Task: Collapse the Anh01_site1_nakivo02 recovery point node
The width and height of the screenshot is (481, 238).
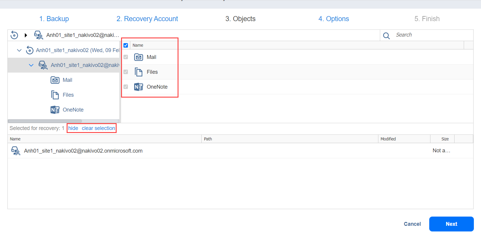Action: (x=19, y=50)
